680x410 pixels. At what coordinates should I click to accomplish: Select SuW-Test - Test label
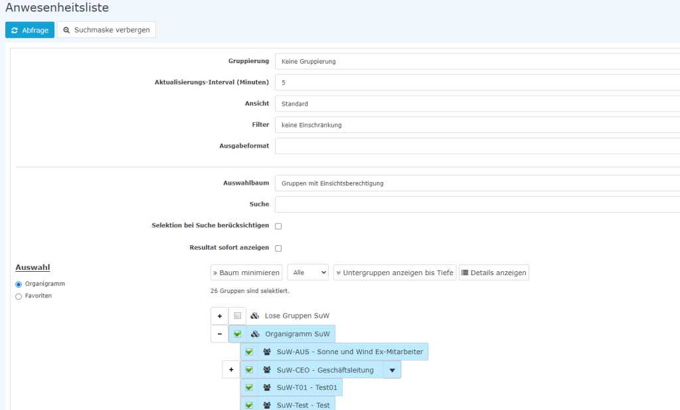tap(303, 405)
